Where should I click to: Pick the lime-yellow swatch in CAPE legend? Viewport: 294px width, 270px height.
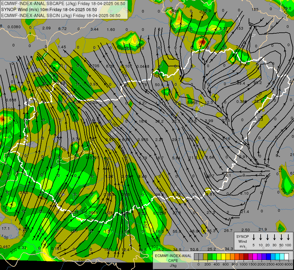(219, 256)
